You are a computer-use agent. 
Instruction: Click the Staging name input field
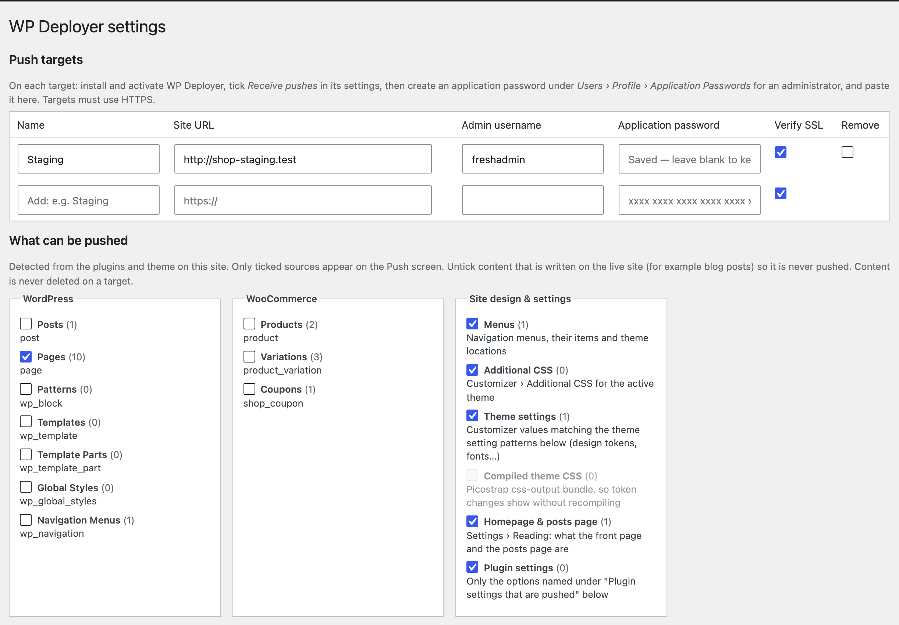point(89,159)
